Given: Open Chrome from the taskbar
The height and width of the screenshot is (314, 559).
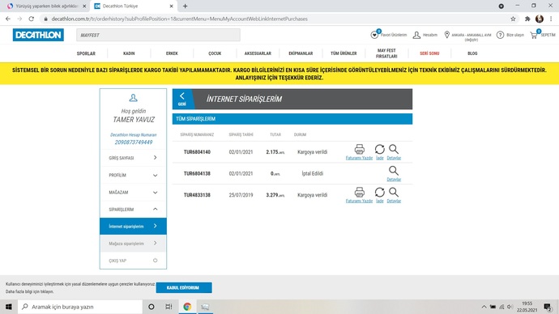Looking at the screenshot, I should point(187,307).
